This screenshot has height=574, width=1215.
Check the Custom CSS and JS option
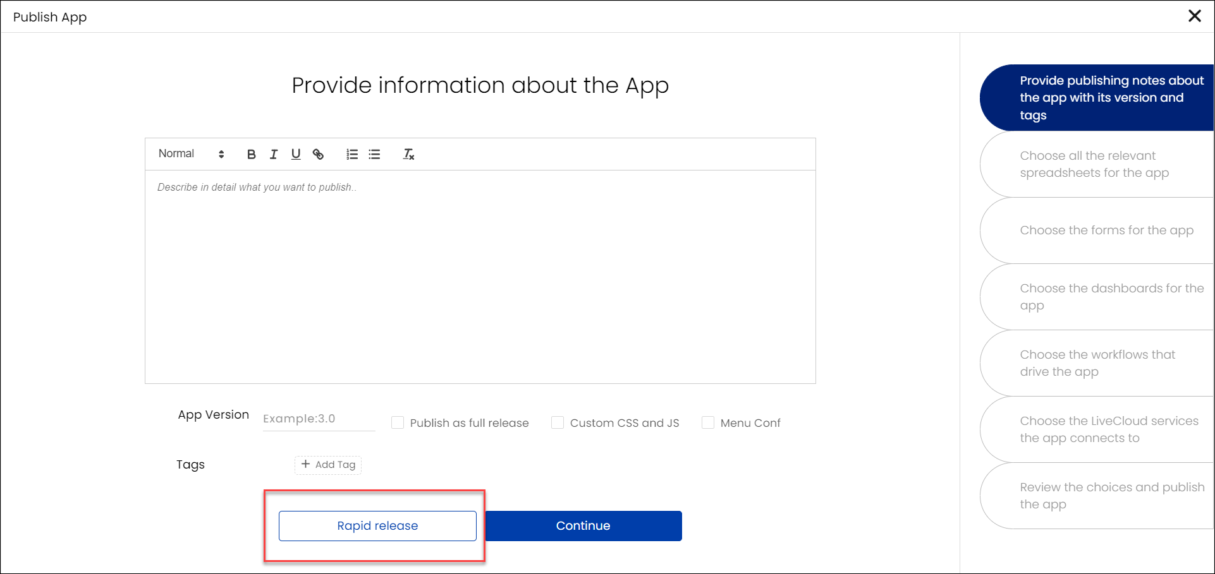click(x=558, y=422)
